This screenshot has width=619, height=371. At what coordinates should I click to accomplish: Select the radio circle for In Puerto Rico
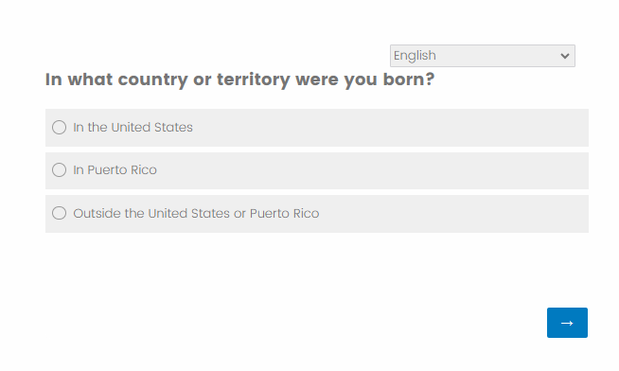tap(60, 169)
